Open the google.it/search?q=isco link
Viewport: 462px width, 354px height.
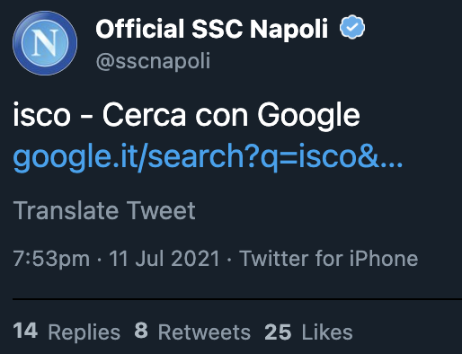pyautogui.click(x=208, y=156)
